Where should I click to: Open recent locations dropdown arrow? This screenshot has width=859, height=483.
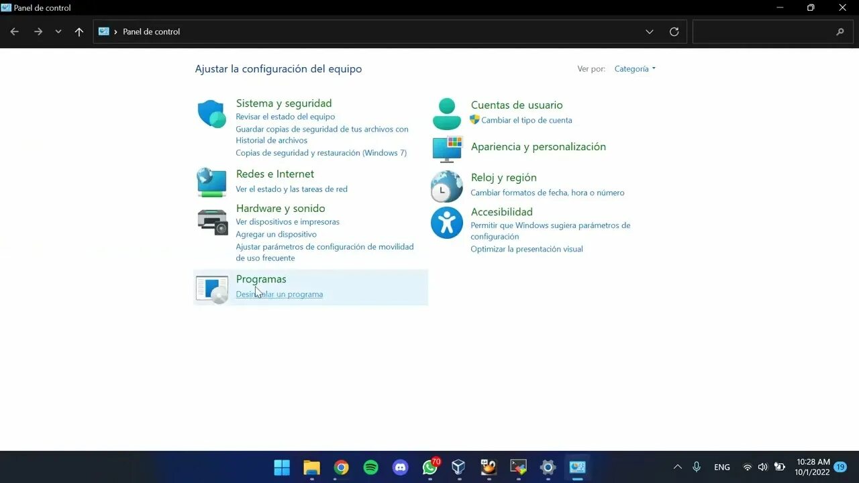58,32
